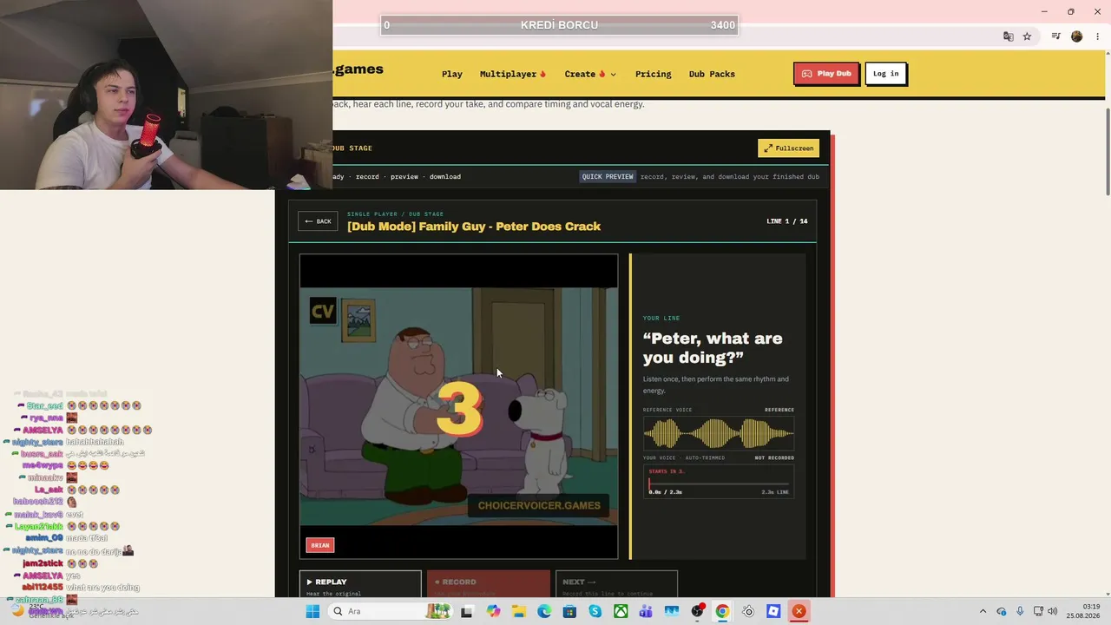Click the Quick Preview badge
This screenshot has width=1111, height=625.
[x=608, y=176]
